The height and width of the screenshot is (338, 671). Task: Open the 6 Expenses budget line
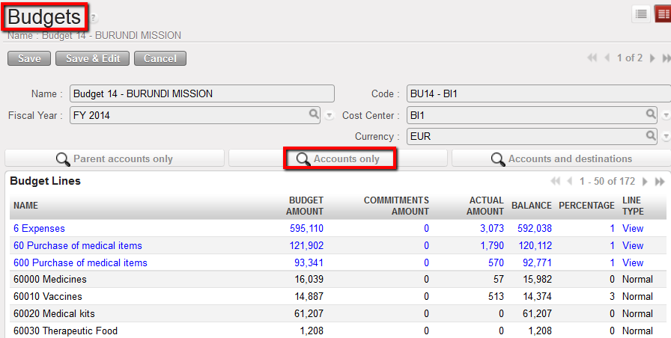point(39,228)
